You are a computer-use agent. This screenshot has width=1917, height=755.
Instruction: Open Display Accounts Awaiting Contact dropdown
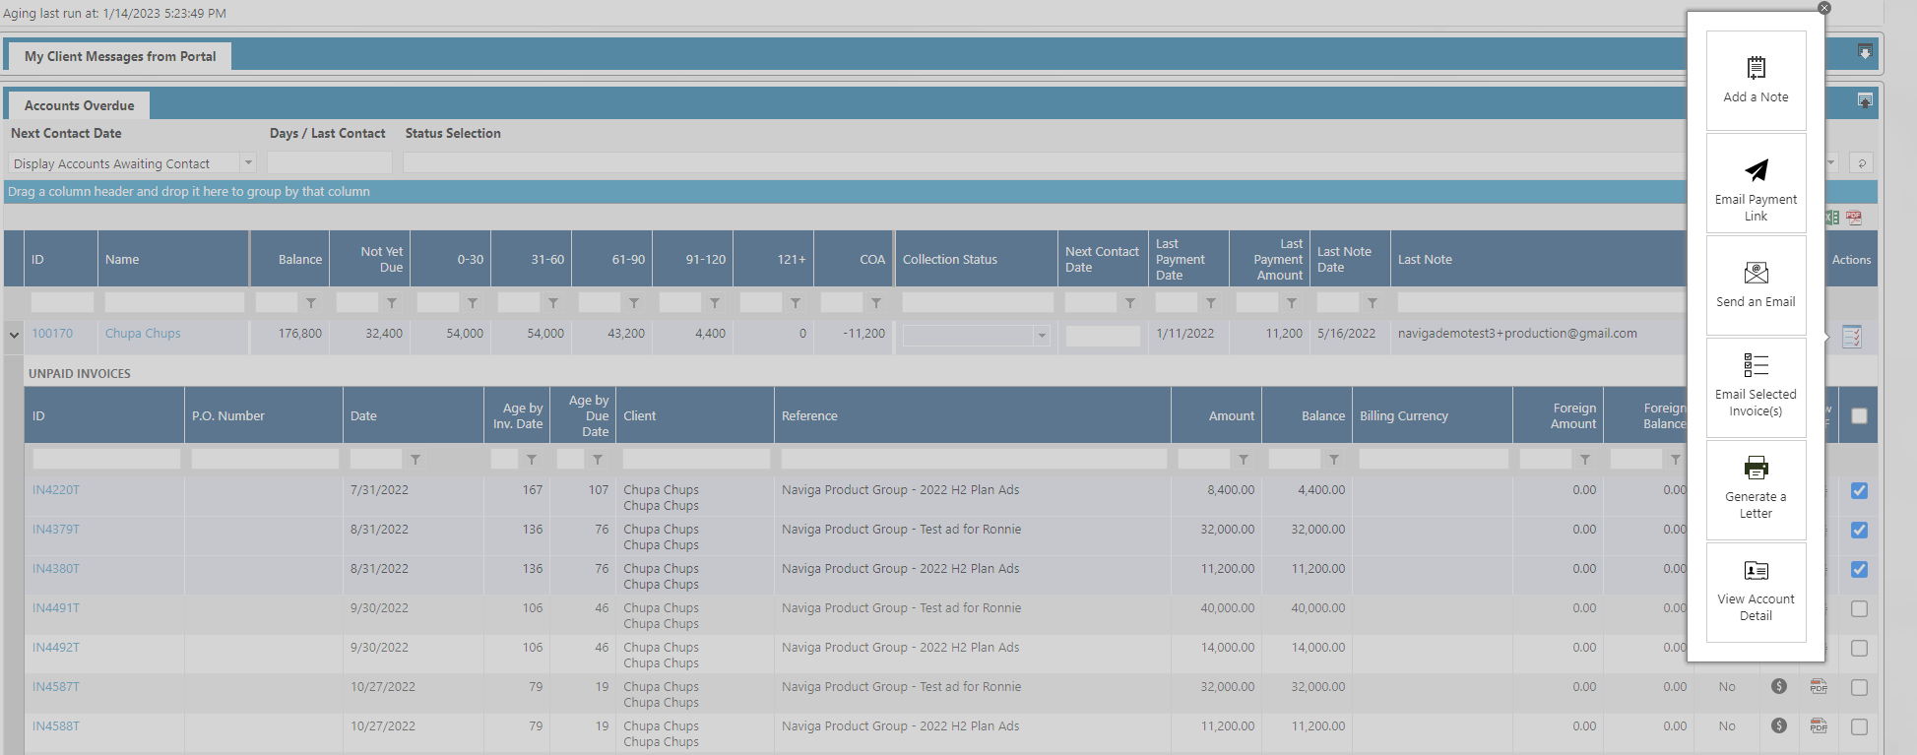[248, 163]
